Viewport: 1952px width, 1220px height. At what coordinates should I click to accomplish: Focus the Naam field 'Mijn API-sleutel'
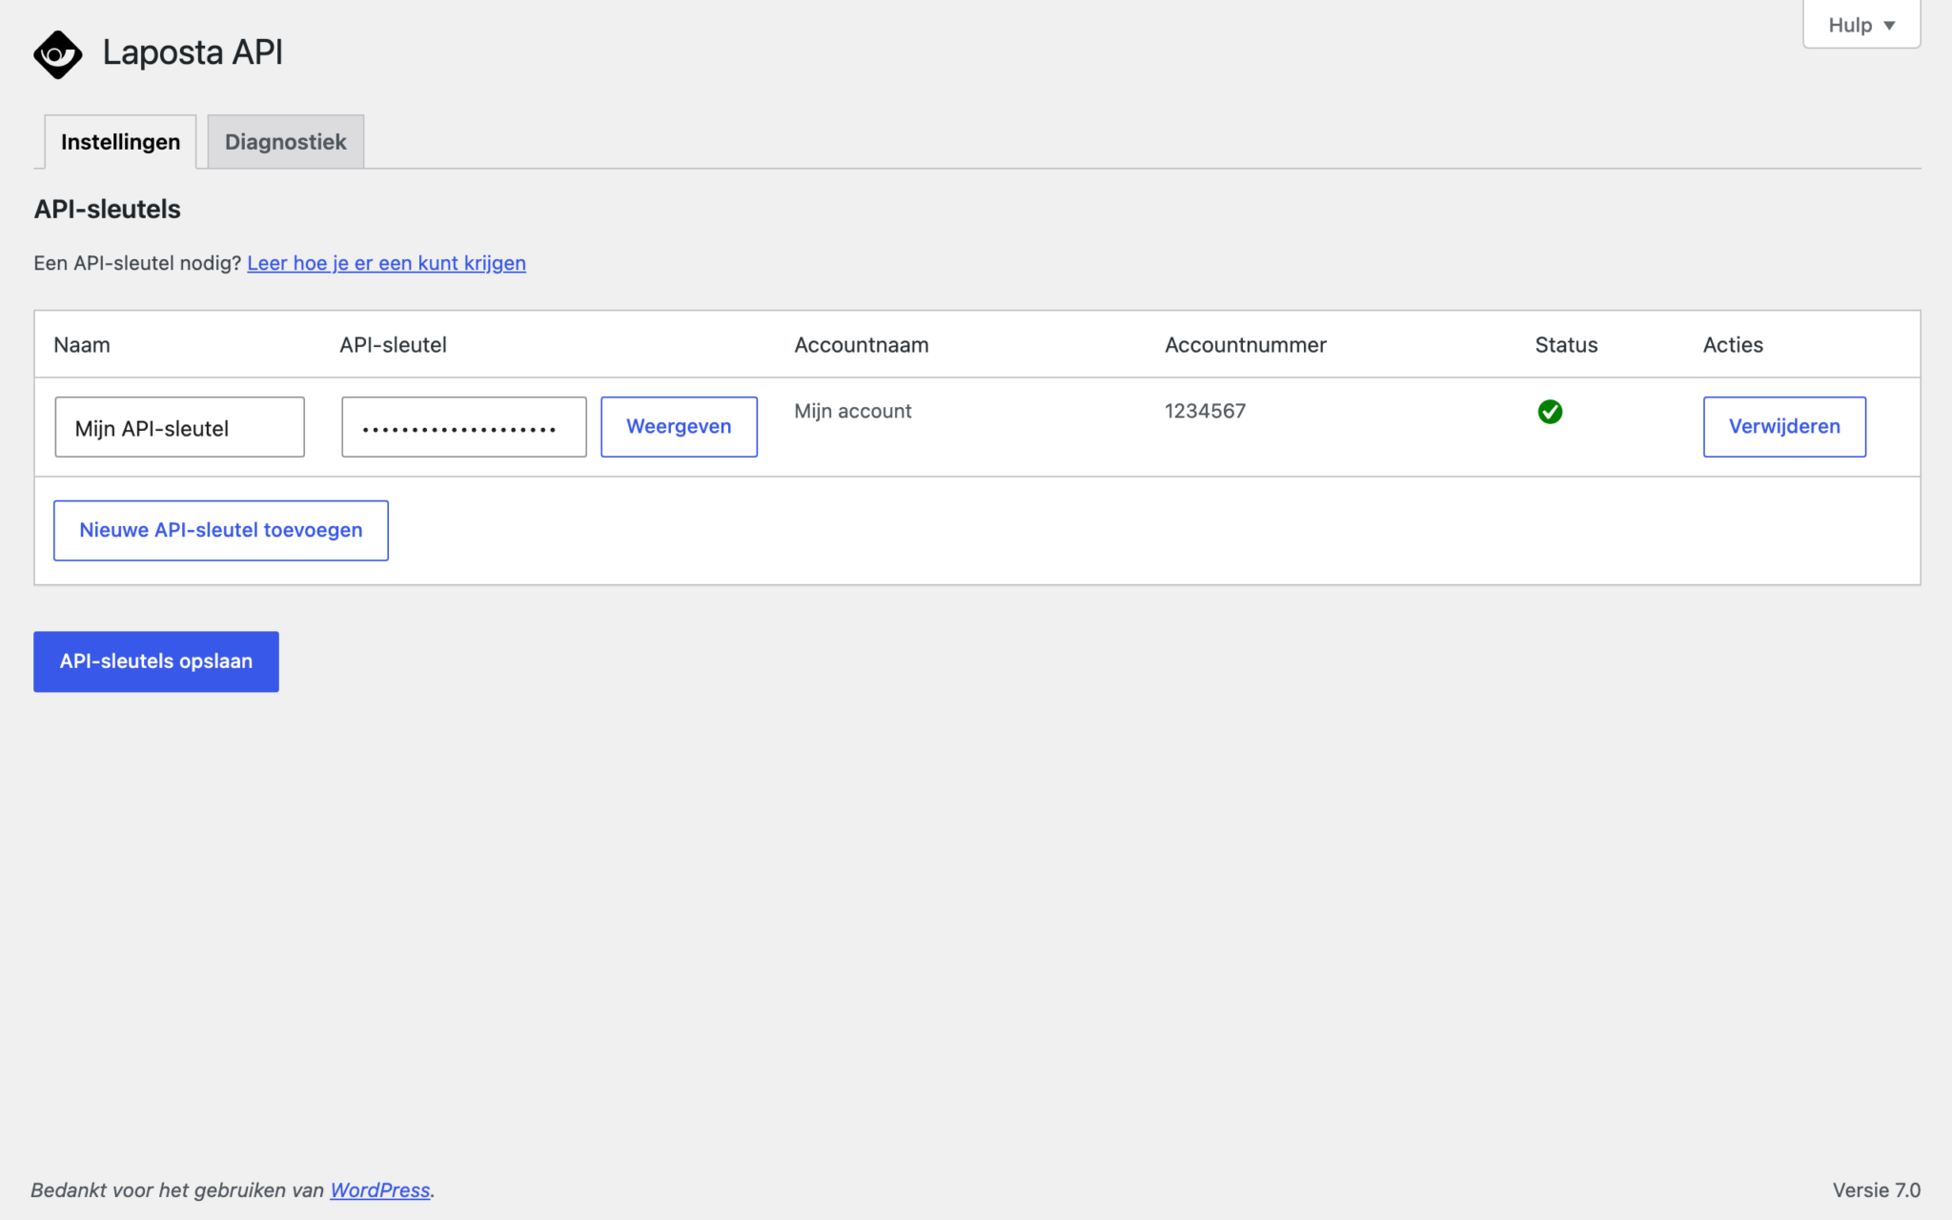point(180,427)
